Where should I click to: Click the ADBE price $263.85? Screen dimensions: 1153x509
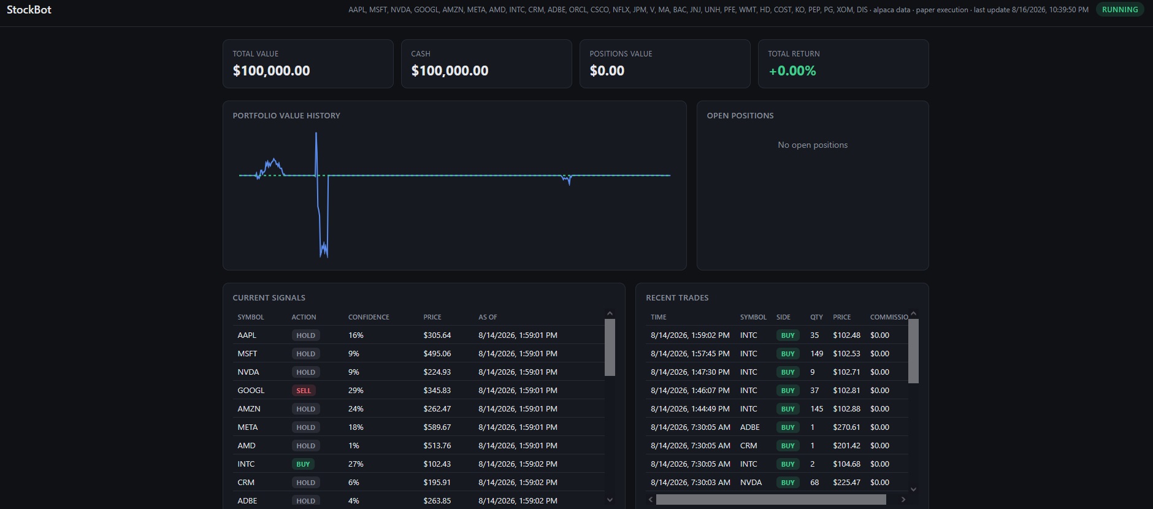(437, 501)
